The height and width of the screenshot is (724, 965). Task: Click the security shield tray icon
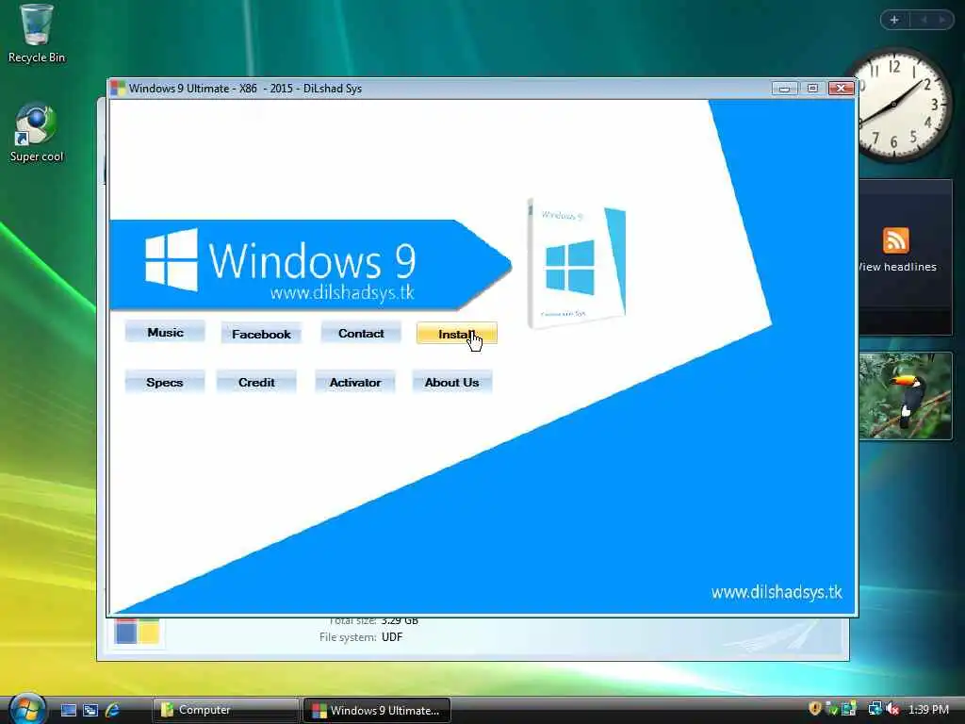815,709
